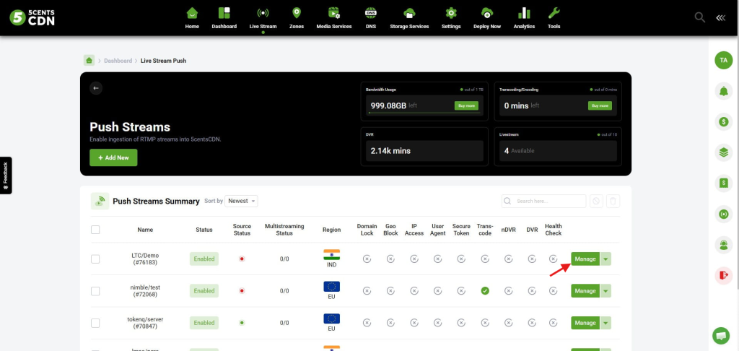The height and width of the screenshot is (351, 739).
Task: Select the nimble/test stream checkbox
Action: tap(95, 291)
